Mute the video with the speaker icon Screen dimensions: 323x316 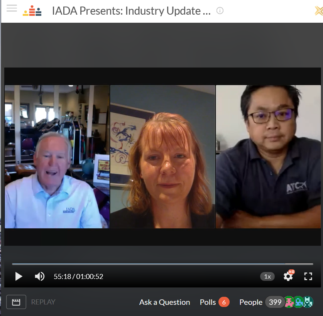[x=39, y=276]
